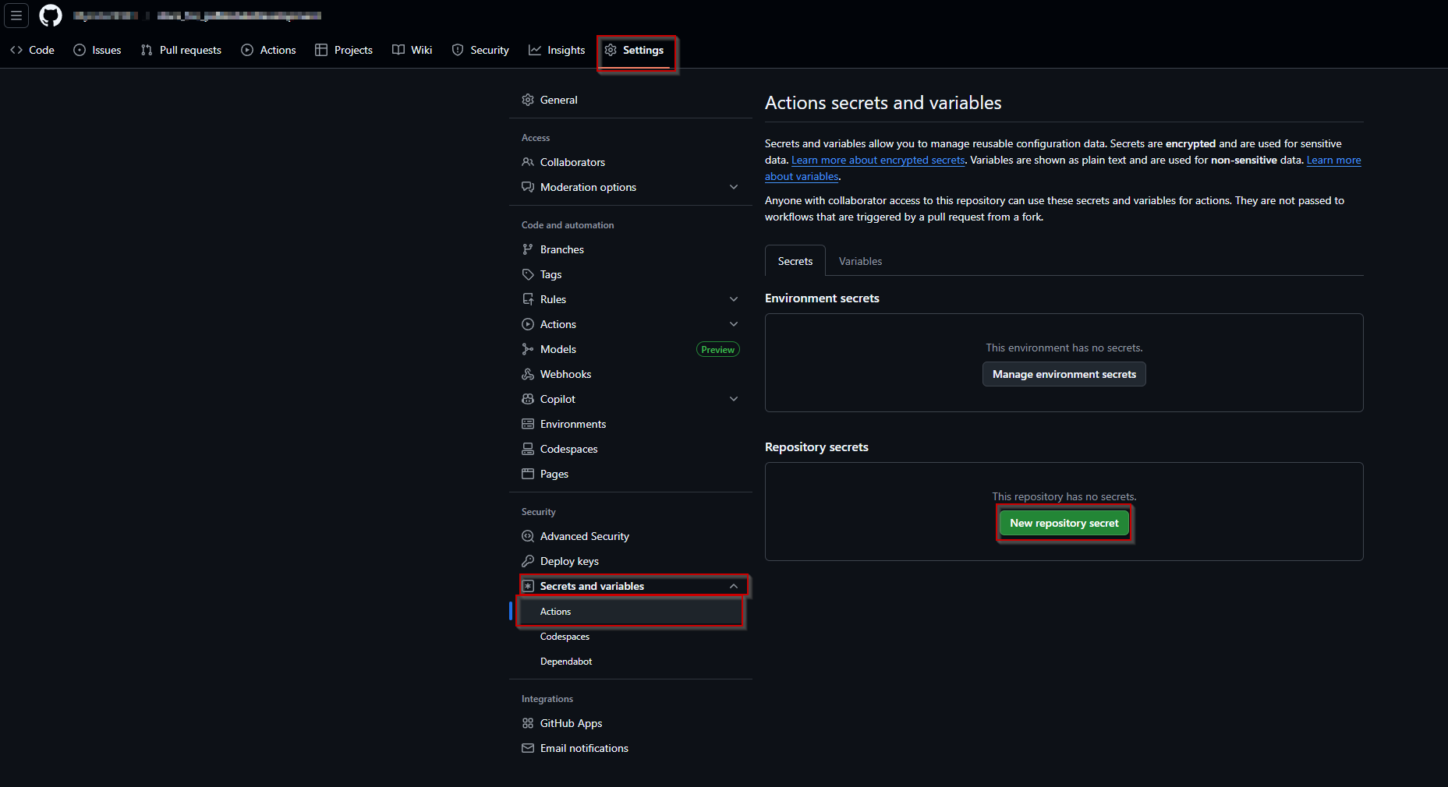Open Copilot settings in the sidebar
The width and height of the screenshot is (1448, 787).
[x=558, y=398]
